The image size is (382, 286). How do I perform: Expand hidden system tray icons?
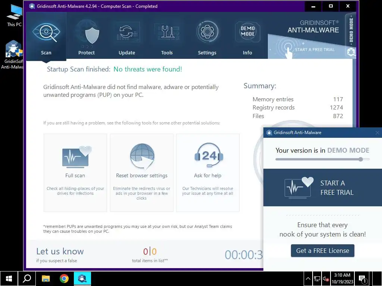pyautogui.click(x=308, y=279)
